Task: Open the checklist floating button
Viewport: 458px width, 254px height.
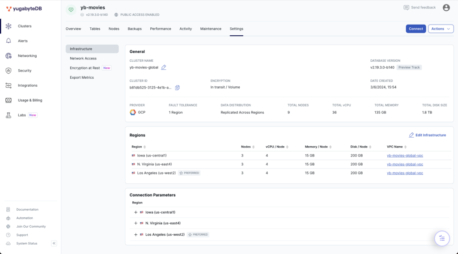Action: click(x=442, y=238)
